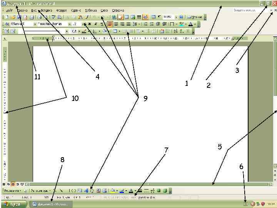This screenshot has height=208, width=277.
Task: Insert WordArt from drawing toolbar
Action: [86, 191]
